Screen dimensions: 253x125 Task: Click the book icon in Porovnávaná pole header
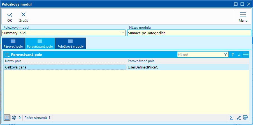pos(7,55)
